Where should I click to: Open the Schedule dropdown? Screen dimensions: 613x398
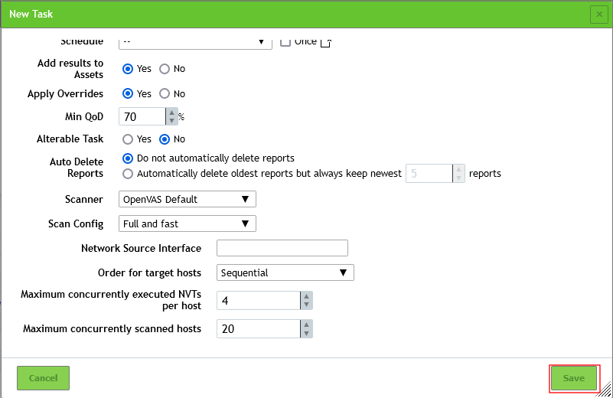pyautogui.click(x=196, y=41)
